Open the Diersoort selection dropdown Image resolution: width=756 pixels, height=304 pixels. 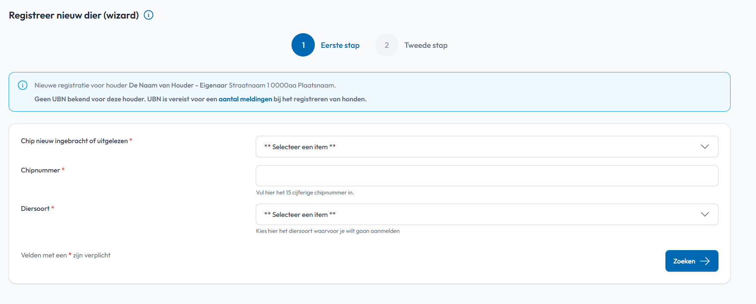(x=487, y=214)
